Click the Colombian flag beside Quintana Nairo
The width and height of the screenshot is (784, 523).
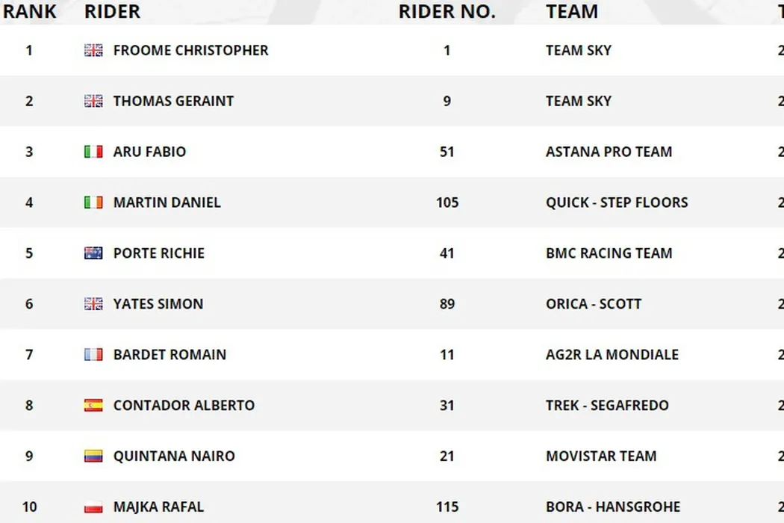pyautogui.click(x=93, y=457)
